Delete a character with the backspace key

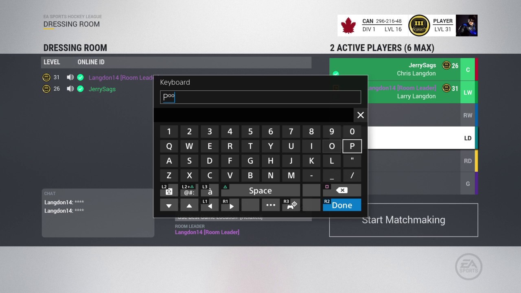click(342, 190)
